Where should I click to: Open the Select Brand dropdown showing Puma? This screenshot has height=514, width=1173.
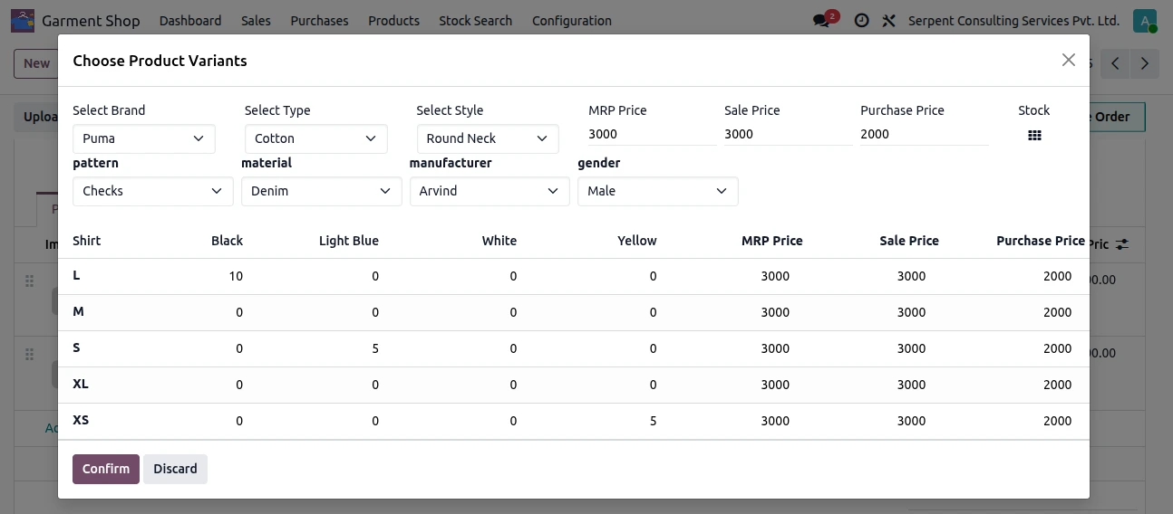(144, 138)
